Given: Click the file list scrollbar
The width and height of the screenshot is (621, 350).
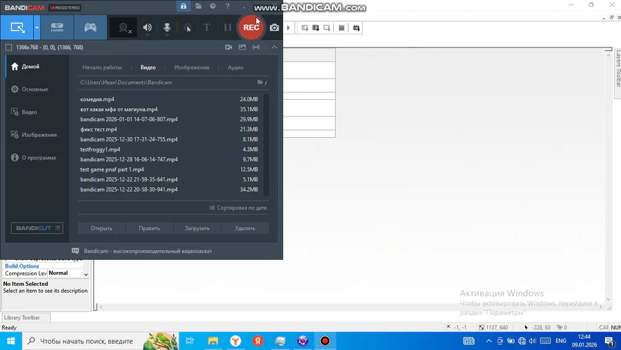Looking at the screenshot, I should (266, 145).
